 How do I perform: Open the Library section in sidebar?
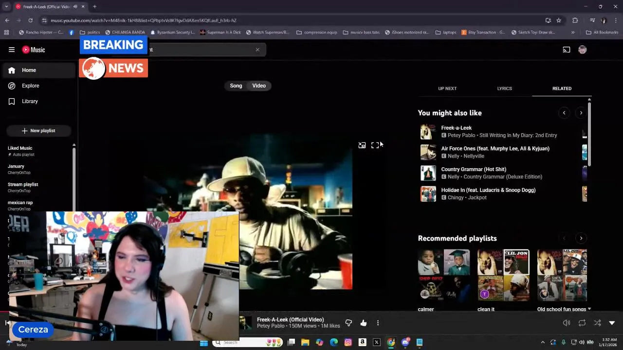pos(39,101)
